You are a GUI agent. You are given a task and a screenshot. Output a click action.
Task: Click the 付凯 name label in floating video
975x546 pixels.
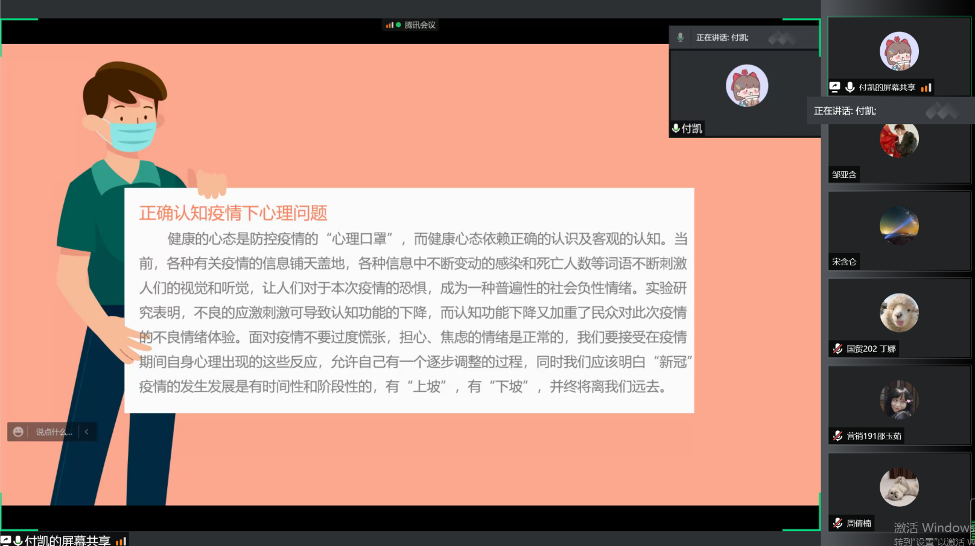tap(691, 128)
